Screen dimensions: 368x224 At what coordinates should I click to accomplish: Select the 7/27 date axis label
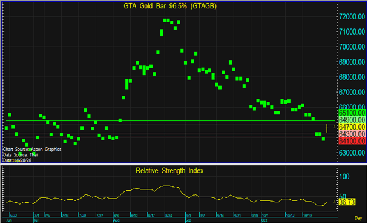[x=99, y=216]
